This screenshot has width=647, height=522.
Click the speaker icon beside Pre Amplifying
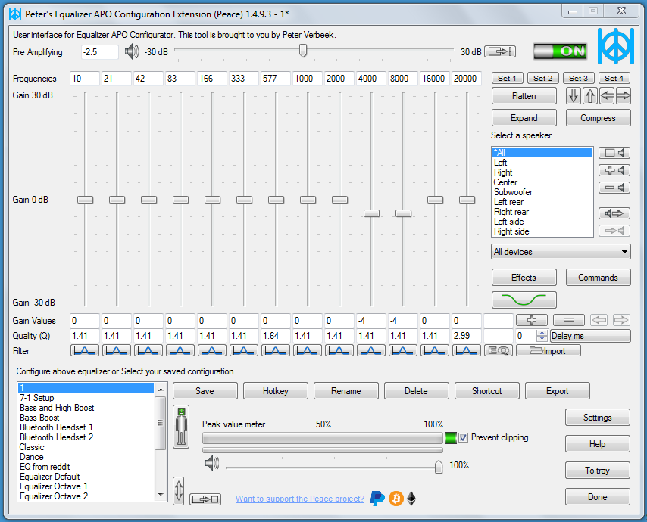[131, 52]
